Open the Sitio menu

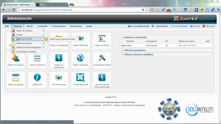[7, 26]
